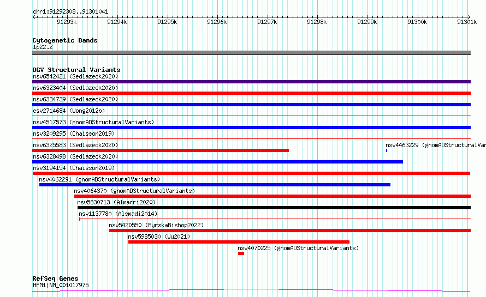Click the HFM1|NM_001017975 gene label
Viewport: 486px width, 297px height.
(61, 285)
